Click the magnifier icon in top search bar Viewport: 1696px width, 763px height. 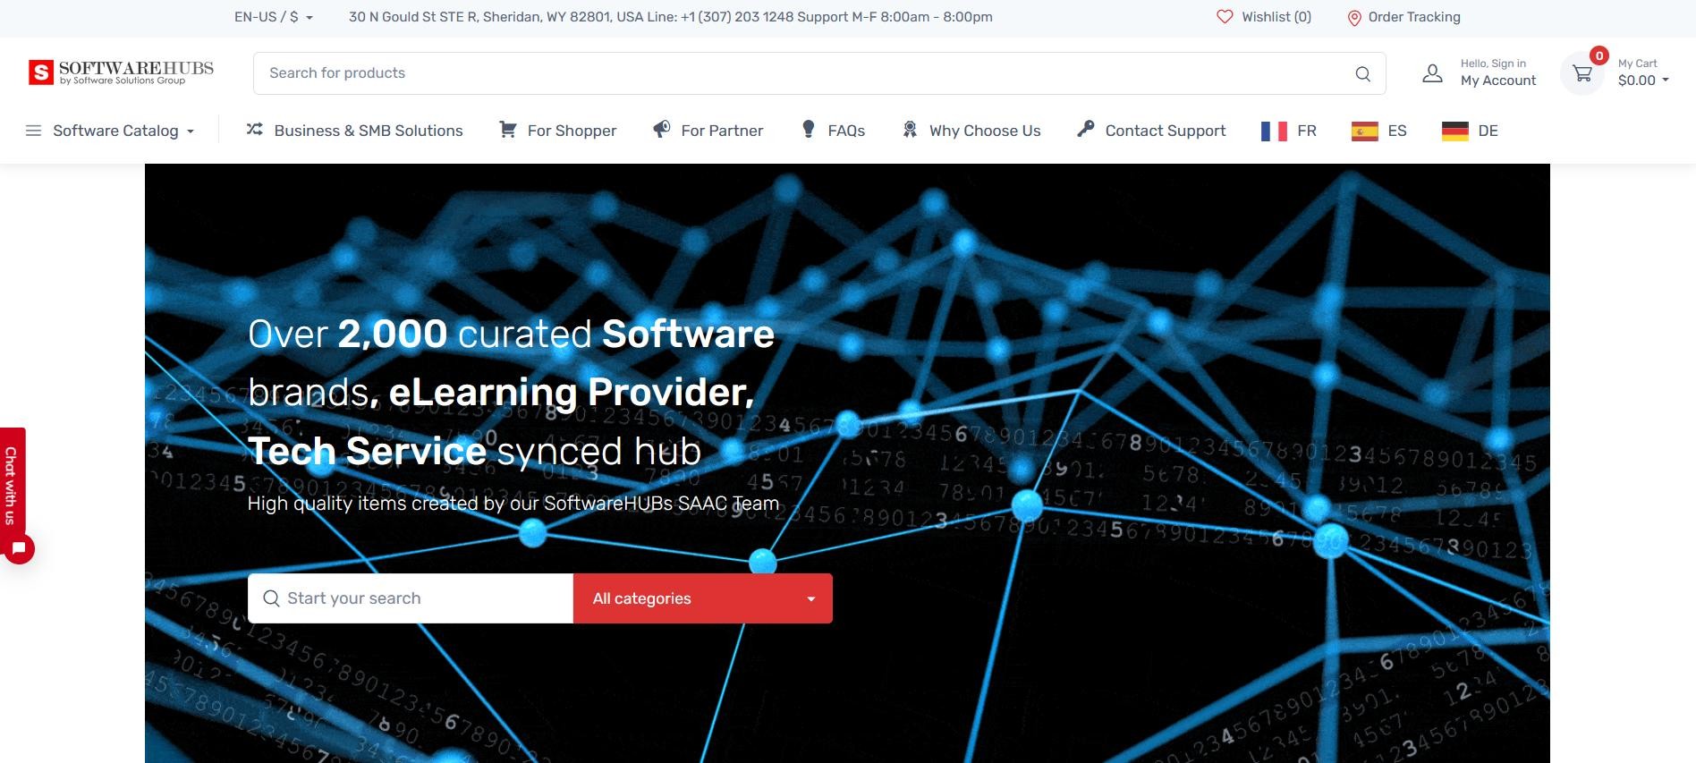pyautogui.click(x=1362, y=73)
